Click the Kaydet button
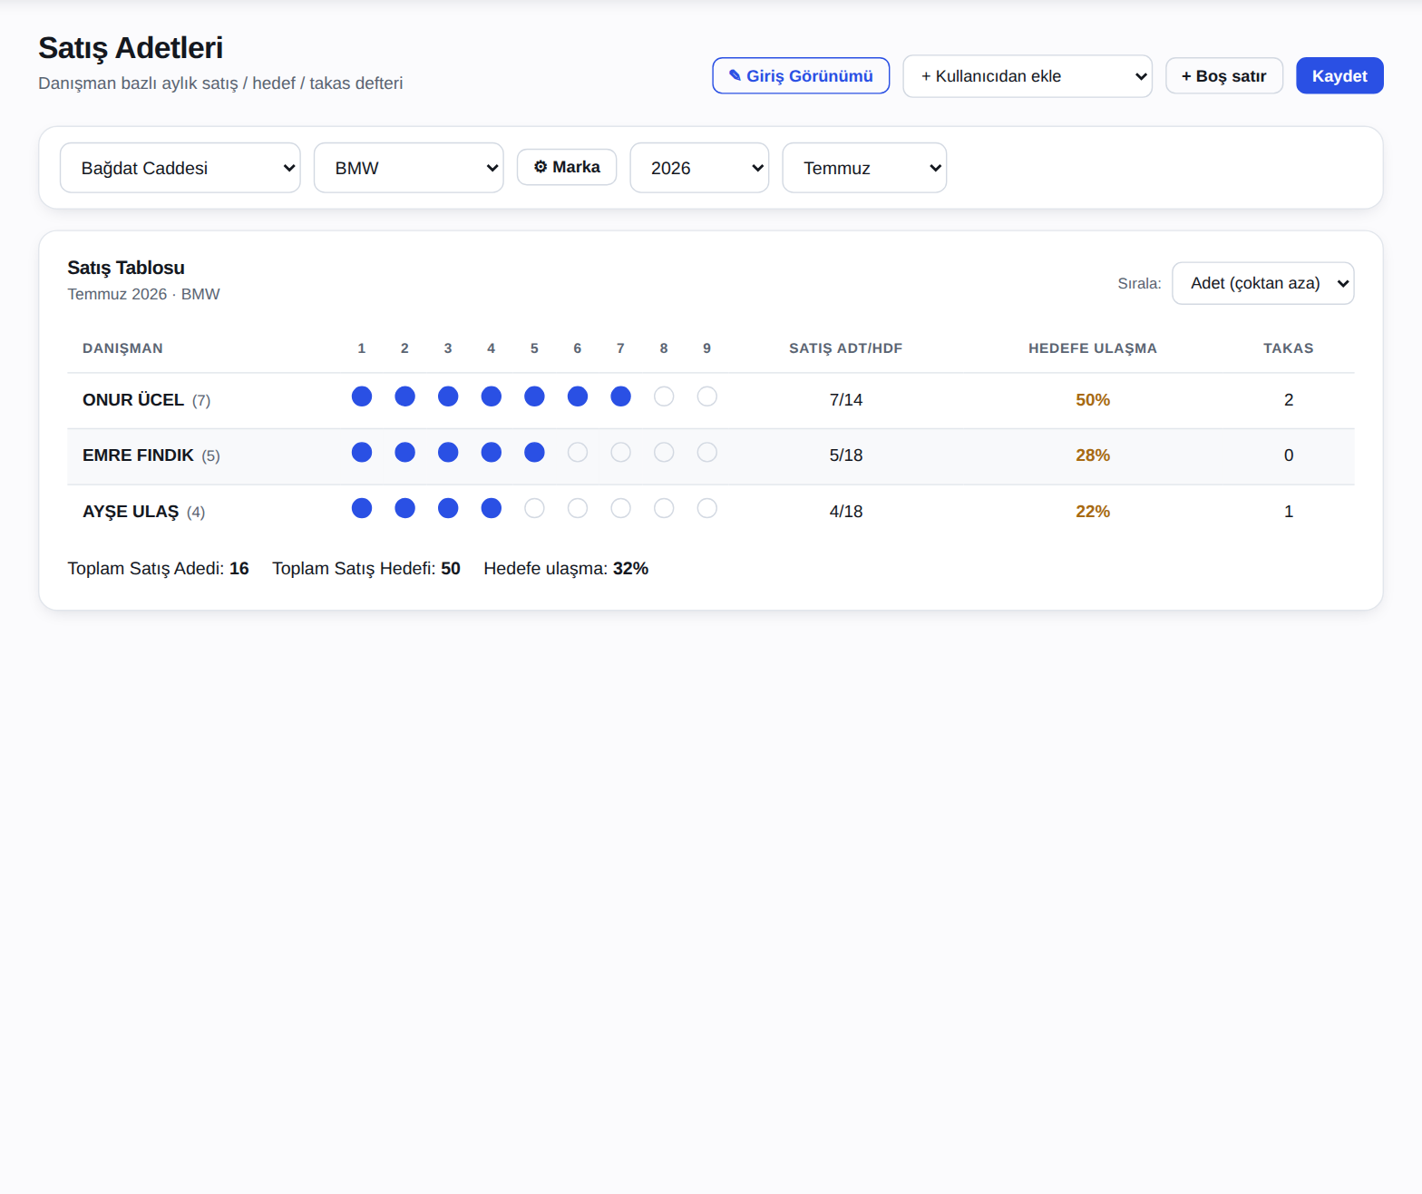Image resolution: width=1422 pixels, height=1194 pixels. [x=1339, y=76]
